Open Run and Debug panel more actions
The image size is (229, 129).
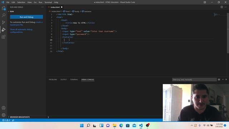point(42,7)
